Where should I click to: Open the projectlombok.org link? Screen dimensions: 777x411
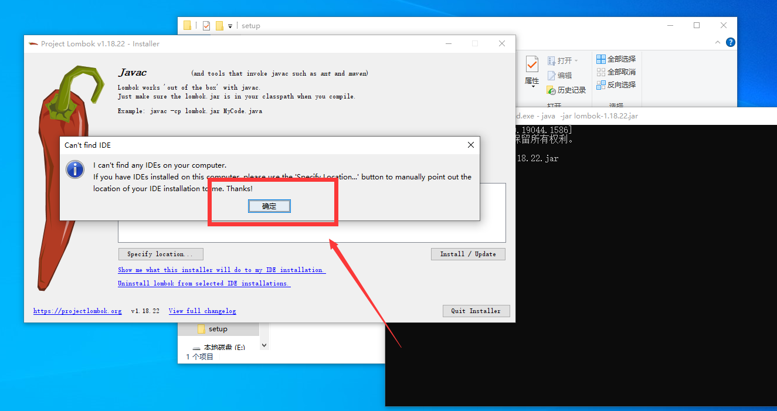coord(77,311)
